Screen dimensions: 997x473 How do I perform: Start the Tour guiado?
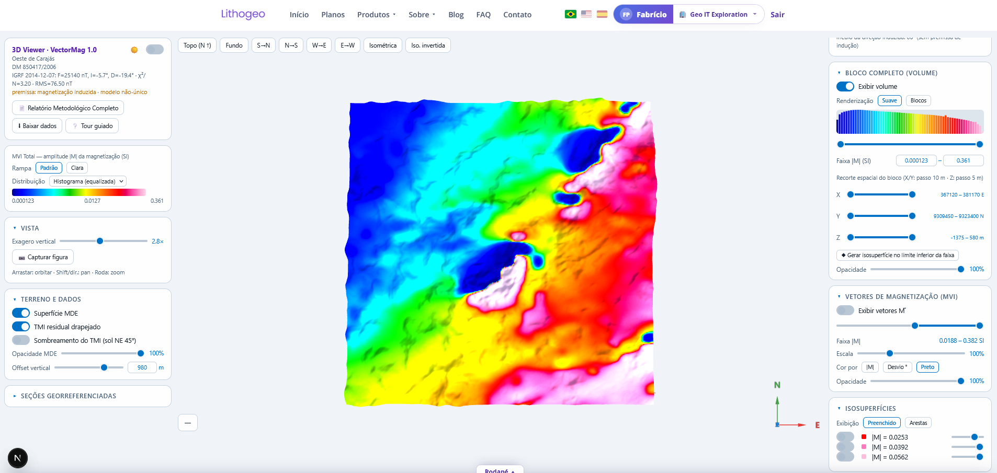pos(92,126)
